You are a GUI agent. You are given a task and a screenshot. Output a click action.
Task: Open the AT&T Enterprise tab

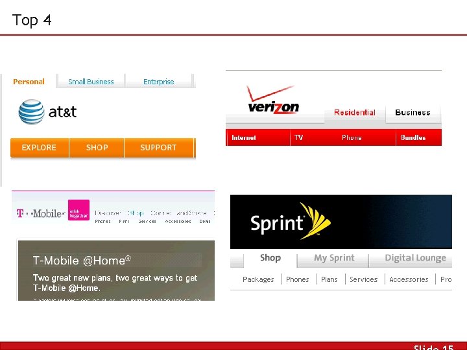158,82
